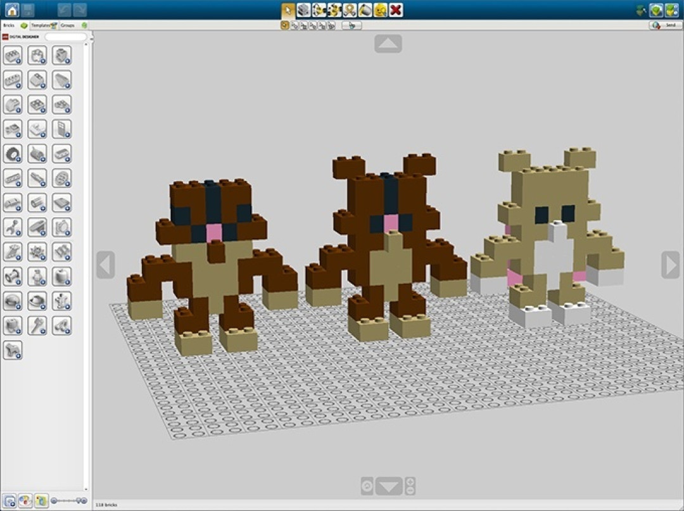This screenshot has height=511, width=684.
Task: Toggle expand/collapse brick dividers button
Action: 9,500
